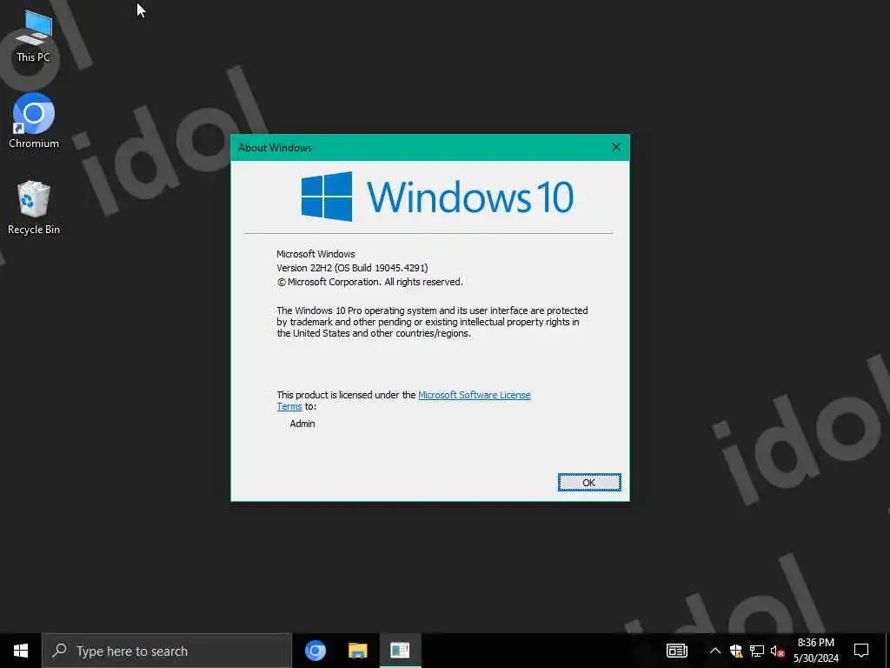This screenshot has height=668, width=890.
Task: Click OK in About Windows dialog
Action: coord(589,482)
